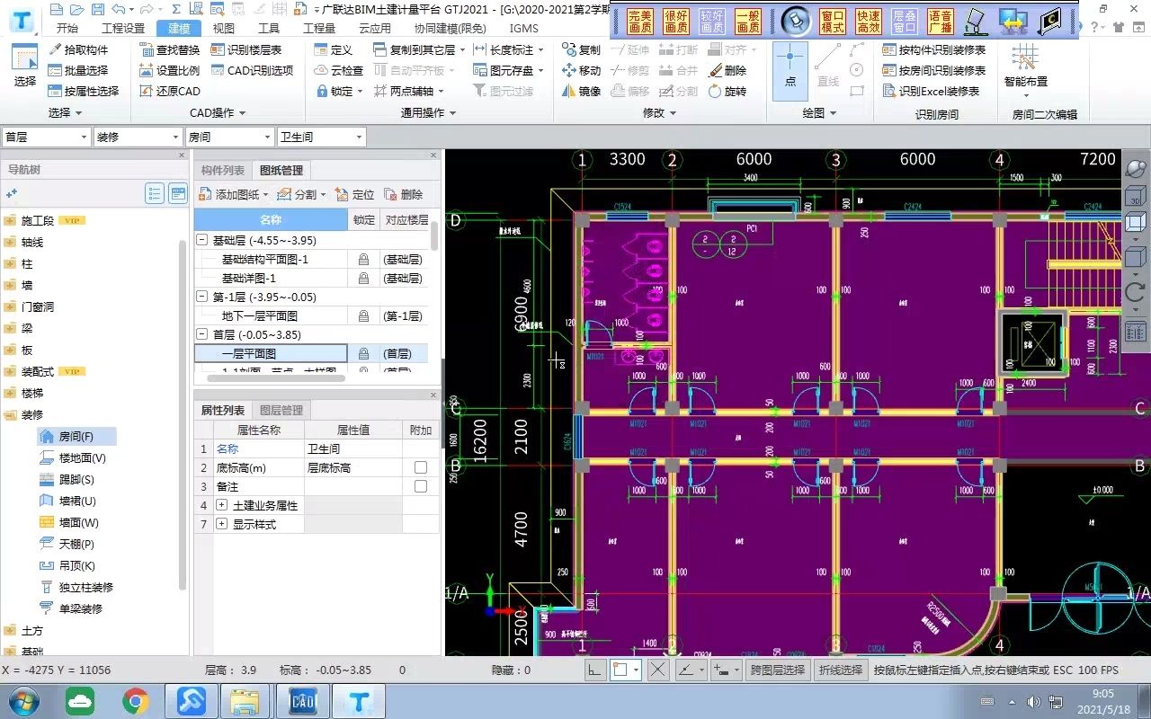Select 房间(F) room item in nav tree
1151x719 pixels.
(x=77, y=436)
